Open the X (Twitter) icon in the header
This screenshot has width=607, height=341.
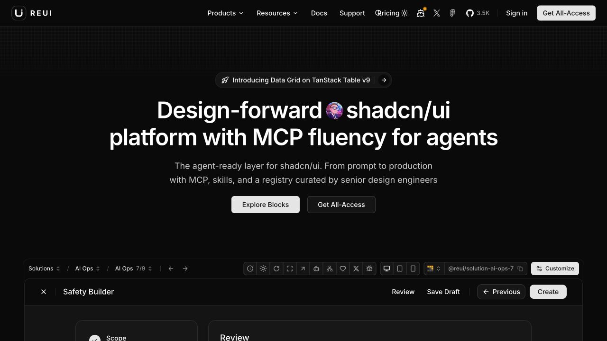pos(437,13)
